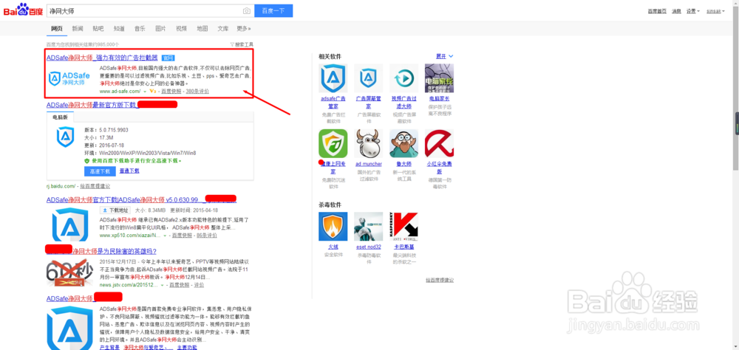Click the ad muncher cow icon
Screen dimensions: 739x350
368,144
